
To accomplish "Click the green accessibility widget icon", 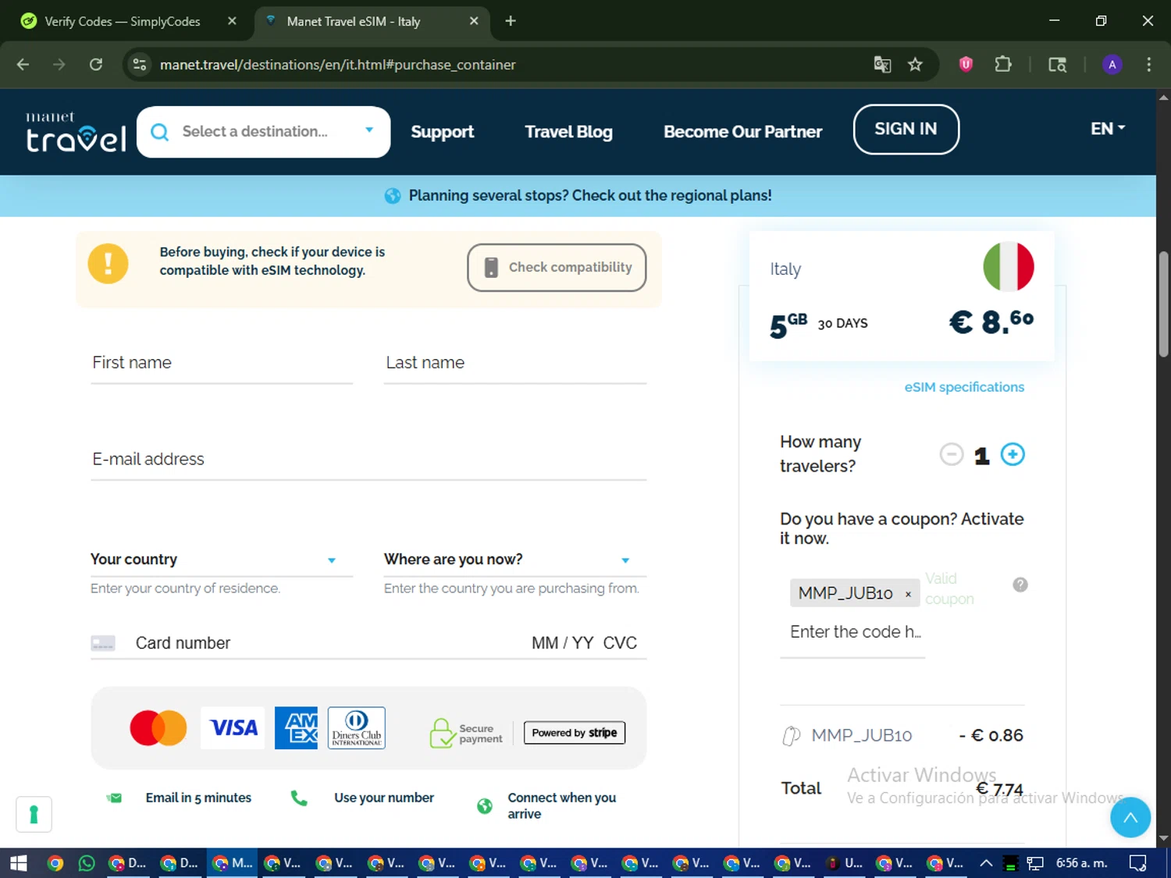I will point(34,815).
